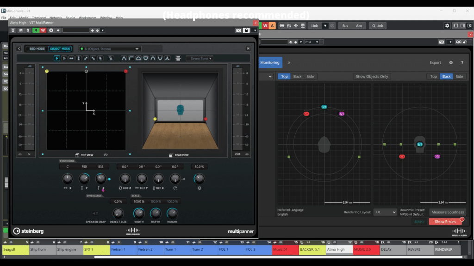The width and height of the screenshot is (474, 266).
Task: Toggle the eye icon next to Top View
Action: tap(106, 155)
